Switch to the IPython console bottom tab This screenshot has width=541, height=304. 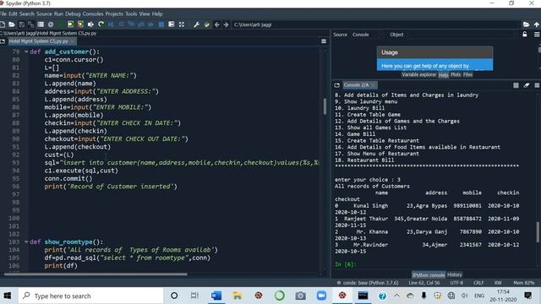pyautogui.click(x=429, y=274)
